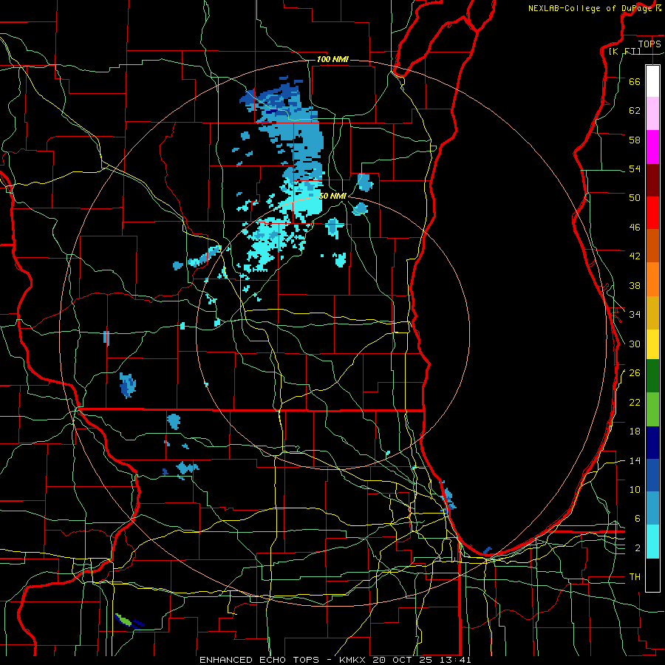Screen dimensions: 665x665
Task: Click the 100 NMI range ring label
Action: [332, 59]
